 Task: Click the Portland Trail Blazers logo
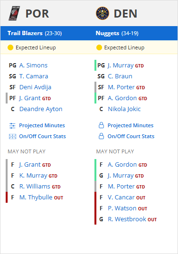click(x=14, y=13)
